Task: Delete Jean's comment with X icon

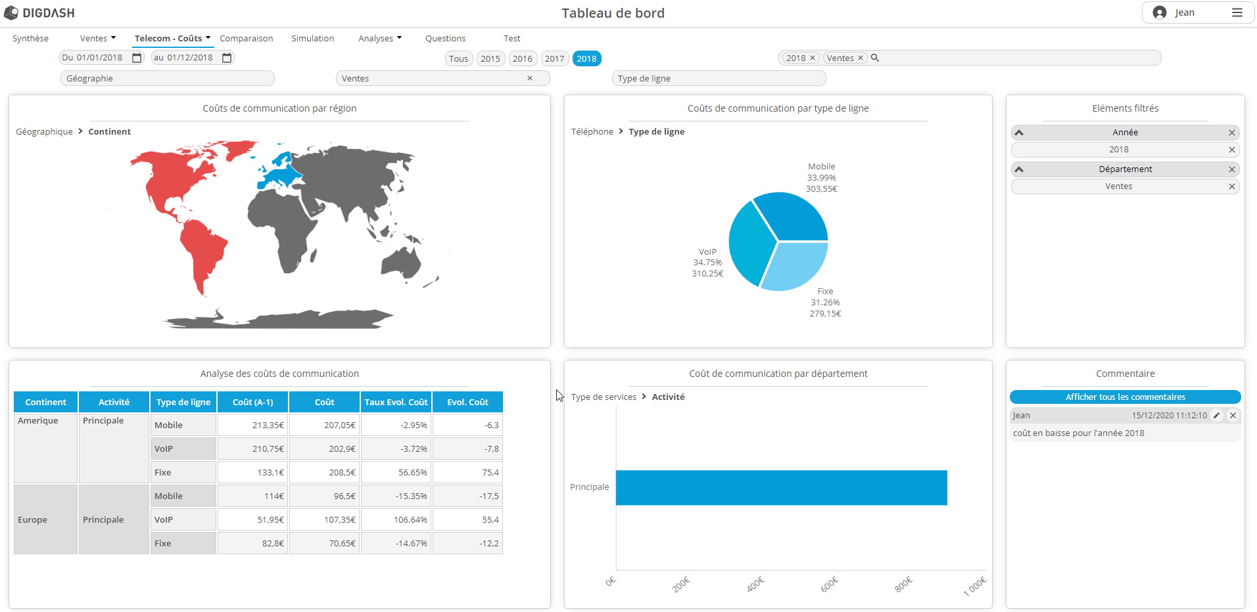Action: coord(1233,415)
